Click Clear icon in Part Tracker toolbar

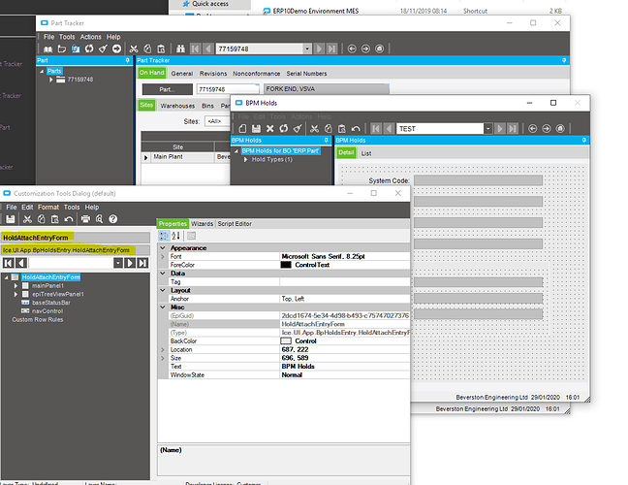tap(103, 48)
